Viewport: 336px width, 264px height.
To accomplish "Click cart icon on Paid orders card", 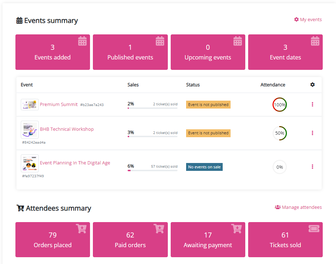I will pyautogui.click(x=159, y=229).
